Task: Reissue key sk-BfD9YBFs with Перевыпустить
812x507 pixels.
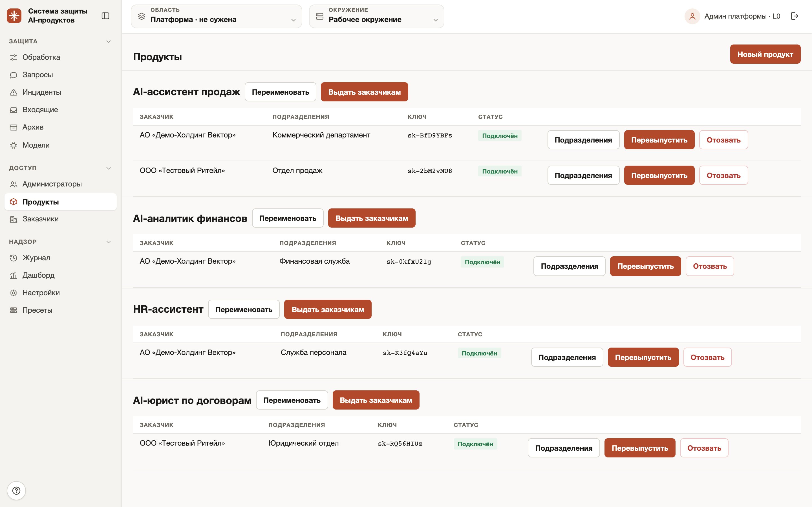Action: point(659,140)
